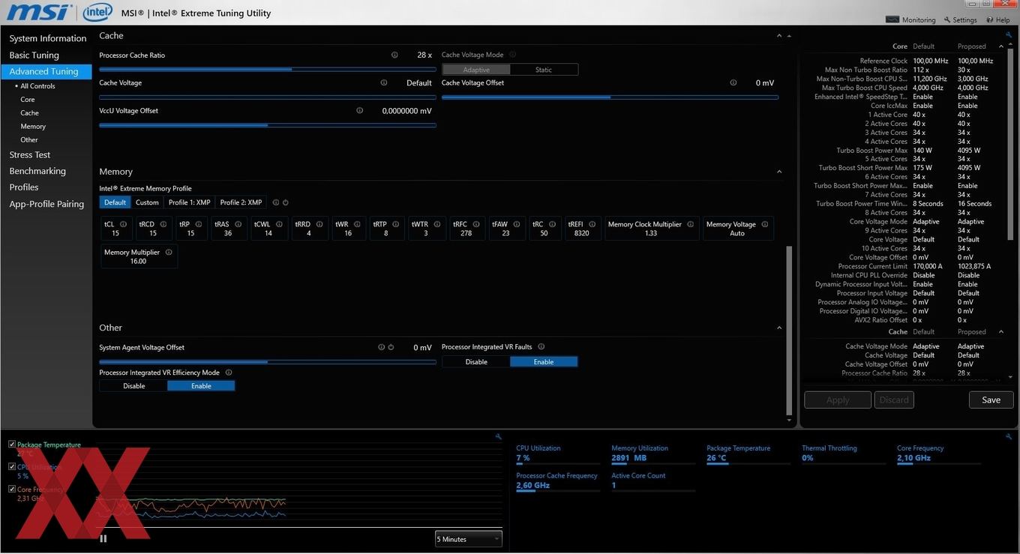Open the 5 Minutes time range dropdown

tap(469, 539)
